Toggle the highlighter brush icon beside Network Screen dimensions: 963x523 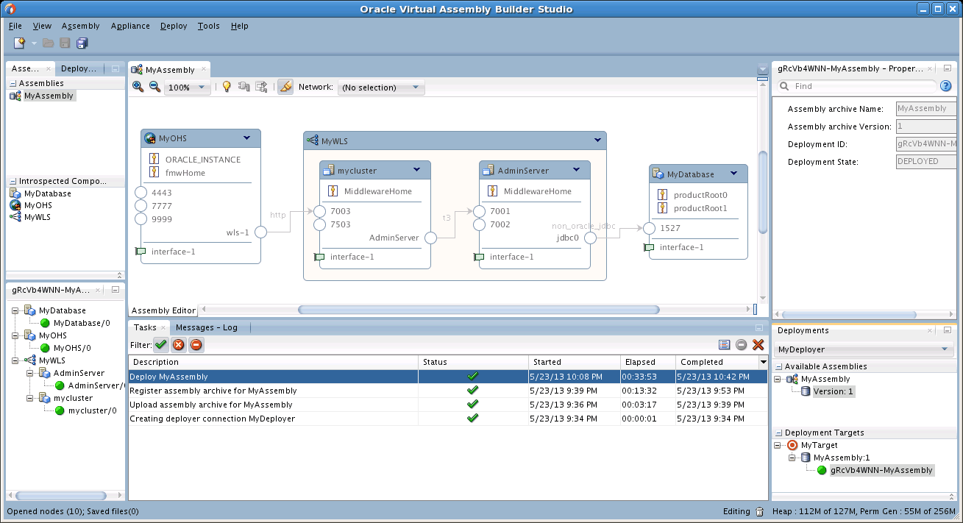coord(285,87)
